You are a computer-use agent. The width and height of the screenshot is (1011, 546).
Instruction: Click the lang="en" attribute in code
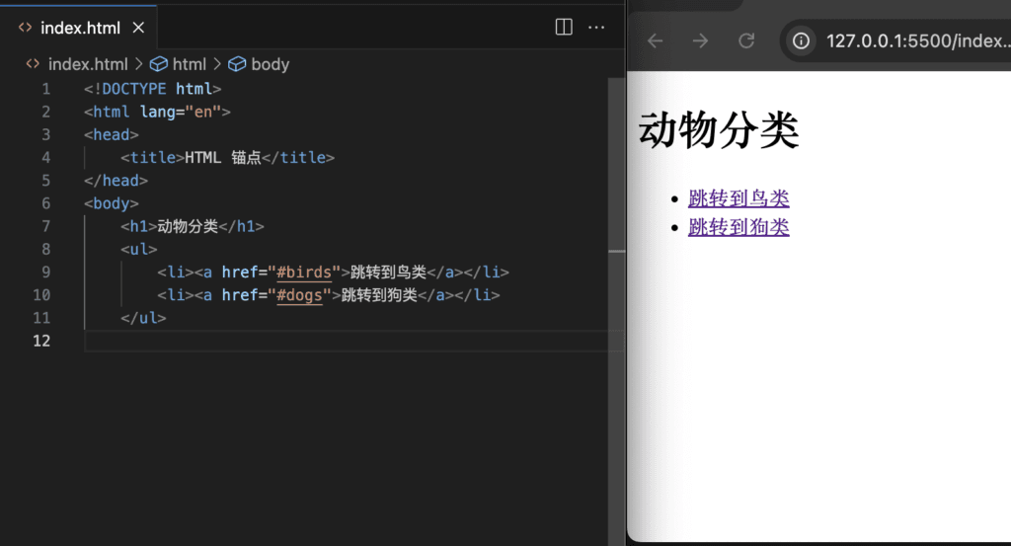pos(181,113)
